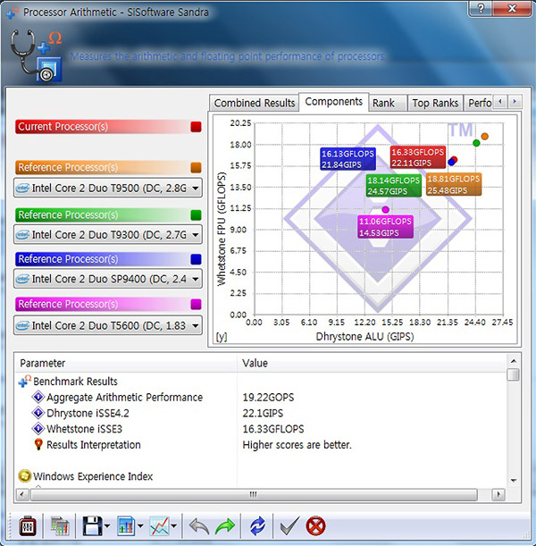Click the magenta data point on chart

pyautogui.click(x=385, y=209)
